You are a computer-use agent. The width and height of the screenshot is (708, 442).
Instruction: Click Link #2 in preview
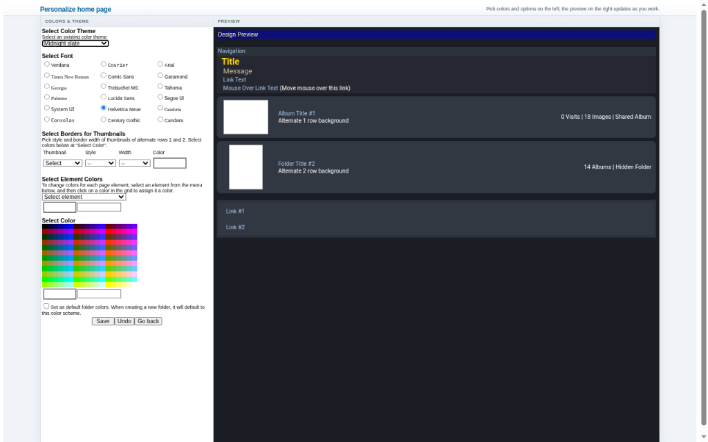pyautogui.click(x=235, y=227)
